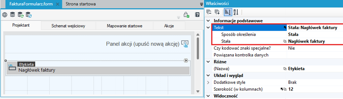Expand all categories in the Właściwości toolbar
Image resolution: width=343 pixels, height=99 pixels.
tap(217, 12)
